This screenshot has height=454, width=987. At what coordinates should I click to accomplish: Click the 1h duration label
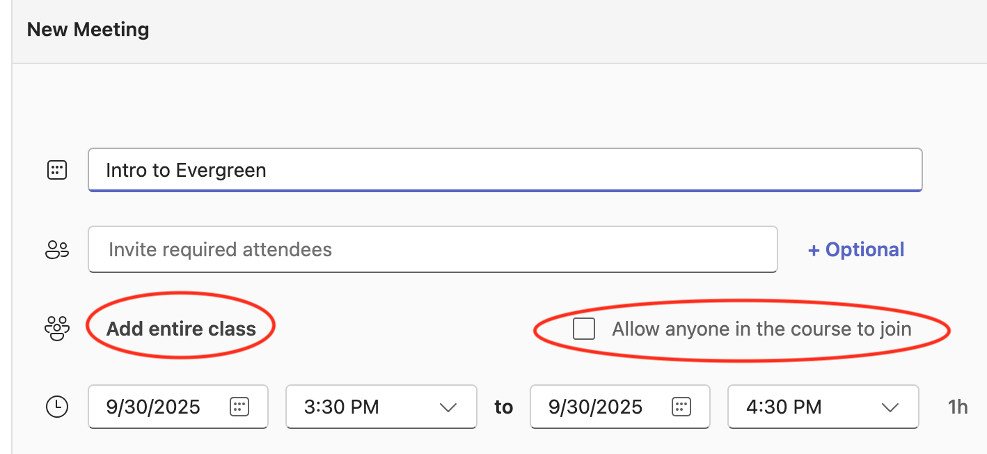point(958,407)
